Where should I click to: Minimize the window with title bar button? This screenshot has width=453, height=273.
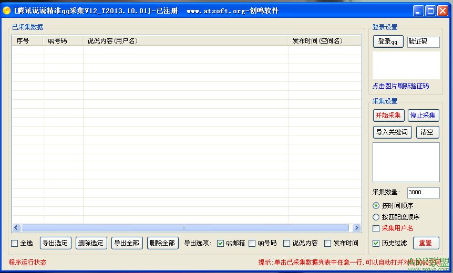pyautogui.click(x=418, y=11)
